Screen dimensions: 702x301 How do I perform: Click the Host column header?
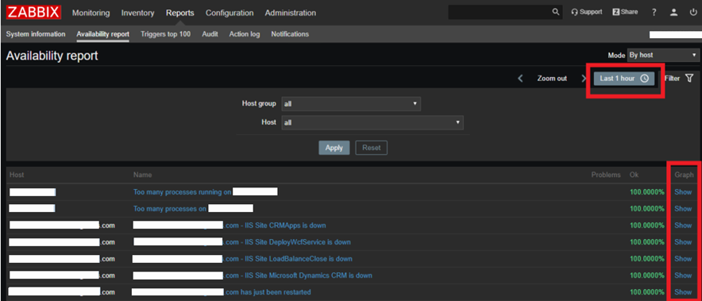click(17, 175)
